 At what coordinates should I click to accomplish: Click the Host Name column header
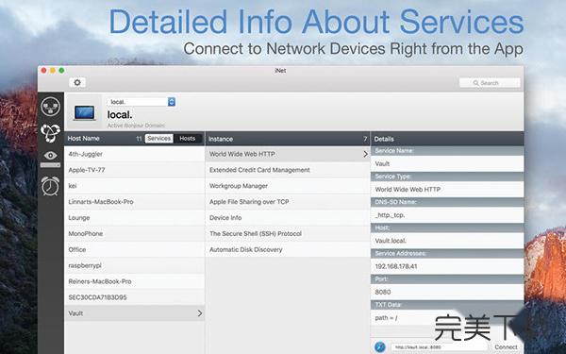(83, 139)
